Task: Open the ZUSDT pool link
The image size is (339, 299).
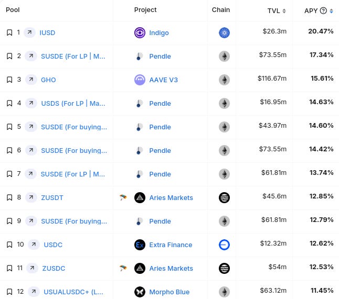Action: (52, 197)
